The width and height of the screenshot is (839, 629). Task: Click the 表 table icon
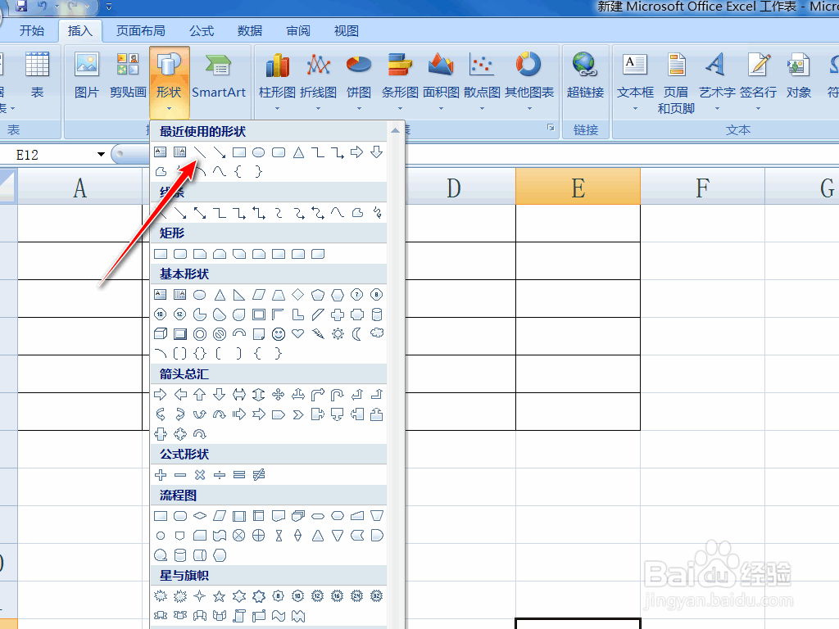[37, 75]
